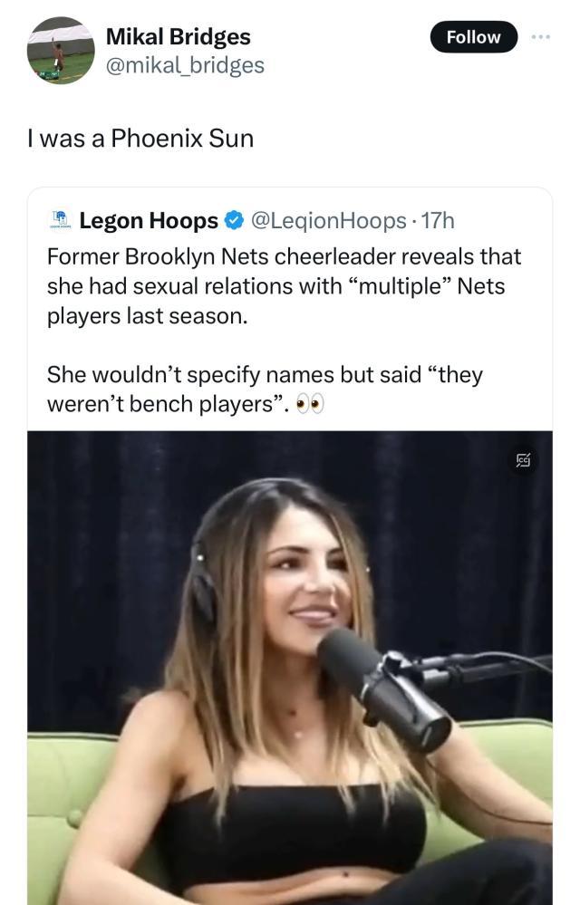Open the Mikal Bridges display name
580x905 pixels.
click(x=179, y=36)
